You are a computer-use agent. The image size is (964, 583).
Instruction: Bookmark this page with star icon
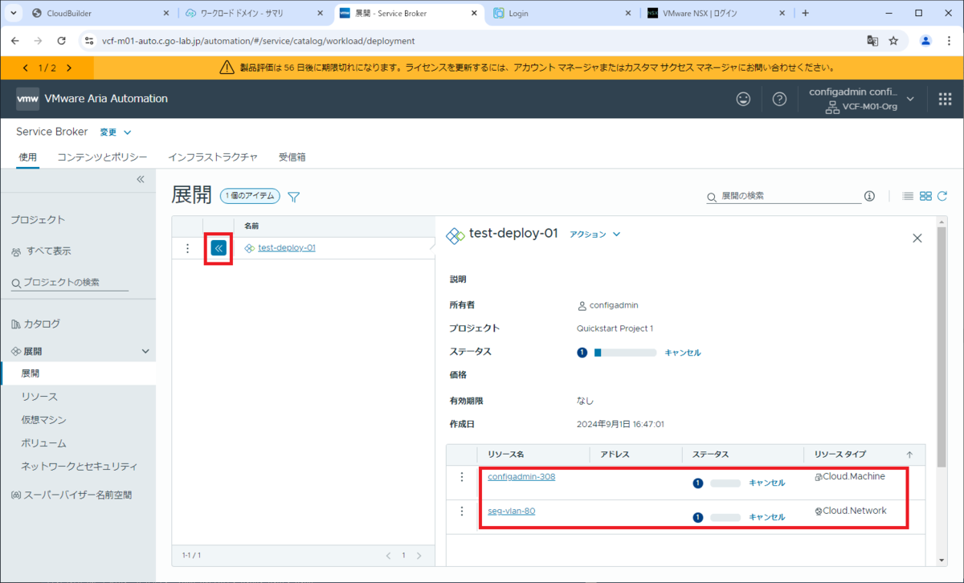(x=893, y=41)
